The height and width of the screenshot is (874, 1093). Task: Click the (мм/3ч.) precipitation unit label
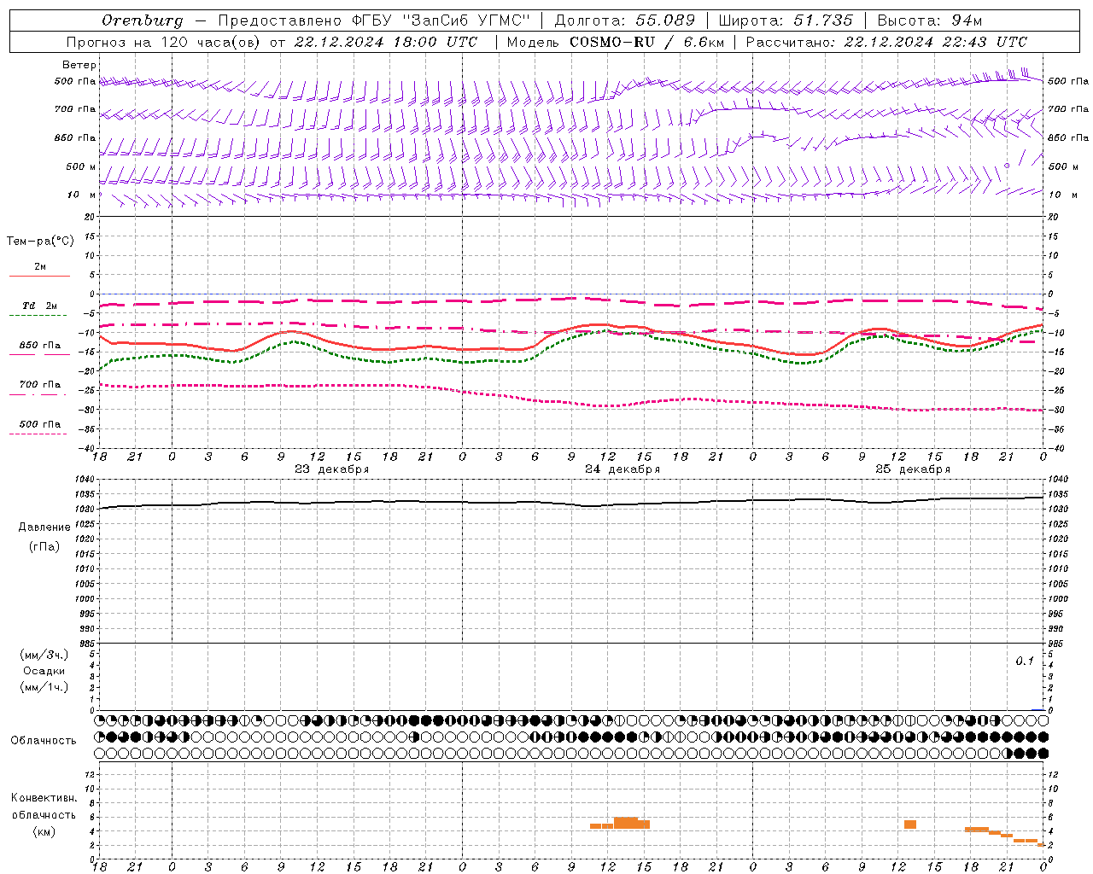coord(44,655)
